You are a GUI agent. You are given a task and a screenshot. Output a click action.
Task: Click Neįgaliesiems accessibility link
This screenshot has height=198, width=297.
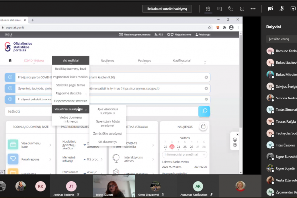[179, 35]
